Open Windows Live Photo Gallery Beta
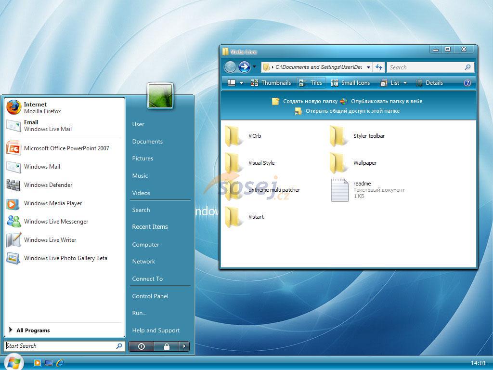This screenshot has width=493, height=370. coord(65,258)
